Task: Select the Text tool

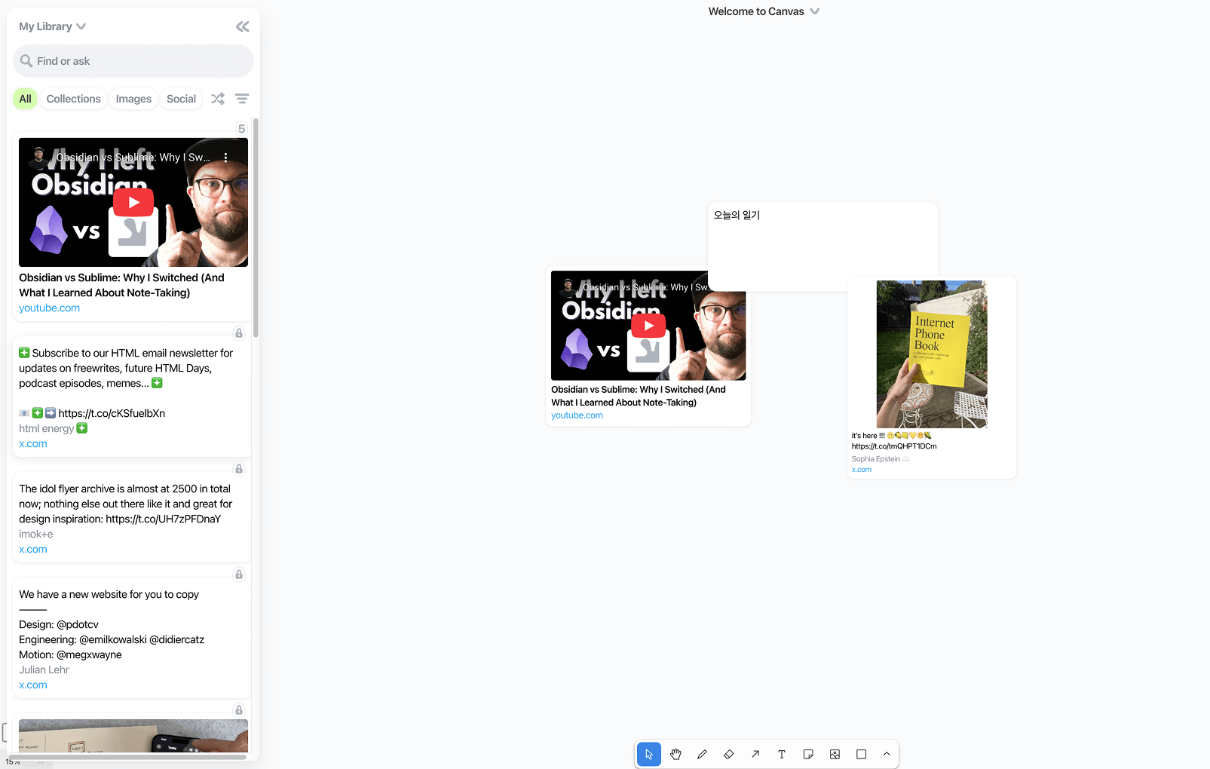Action: pyautogui.click(x=782, y=754)
